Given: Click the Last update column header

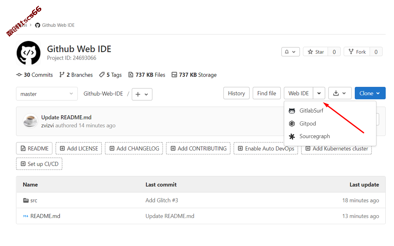Looking at the screenshot, I should pos(364,184).
